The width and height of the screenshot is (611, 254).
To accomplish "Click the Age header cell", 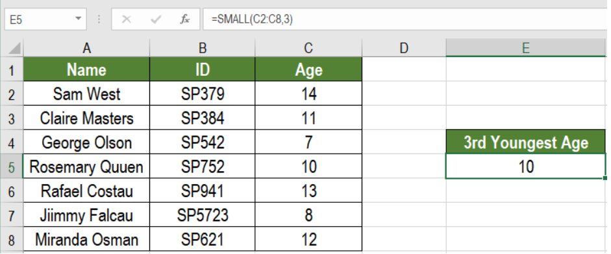I will point(308,69).
